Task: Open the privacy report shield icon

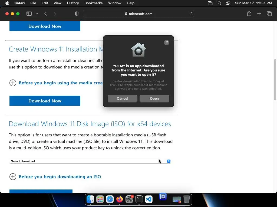Action: coord(77,14)
